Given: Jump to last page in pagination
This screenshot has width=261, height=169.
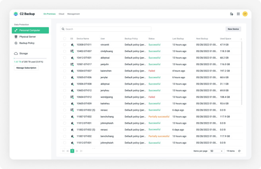Looking at the screenshot, I should pos(81,151).
